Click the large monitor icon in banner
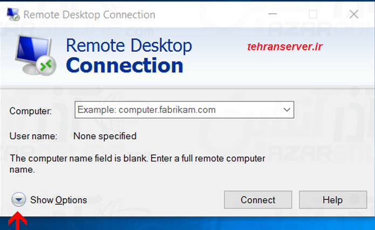This screenshot has height=230, width=375. tap(35, 55)
